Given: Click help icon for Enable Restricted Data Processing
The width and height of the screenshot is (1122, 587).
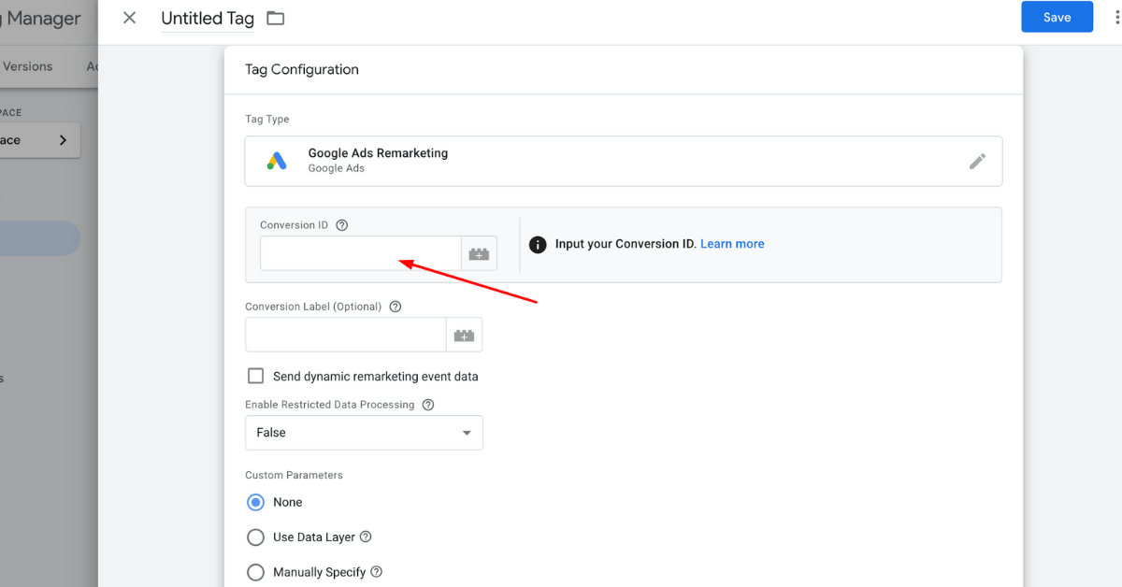Looking at the screenshot, I should tap(428, 405).
